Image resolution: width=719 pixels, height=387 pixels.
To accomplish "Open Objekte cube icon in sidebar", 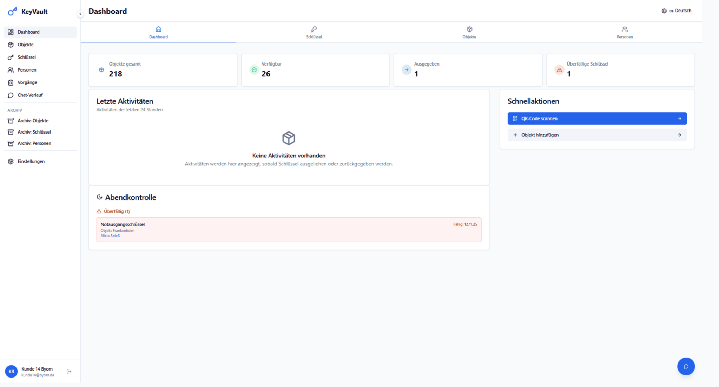I will pyautogui.click(x=11, y=45).
